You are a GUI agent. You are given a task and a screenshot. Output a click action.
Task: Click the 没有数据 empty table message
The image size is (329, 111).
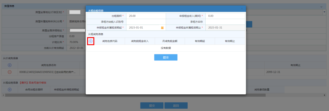(166, 48)
